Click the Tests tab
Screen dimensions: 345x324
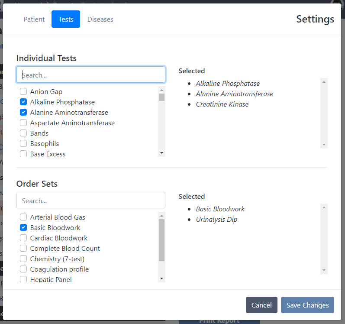pos(66,19)
